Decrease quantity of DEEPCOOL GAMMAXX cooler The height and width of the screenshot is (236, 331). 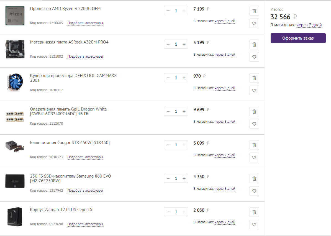point(168,78)
